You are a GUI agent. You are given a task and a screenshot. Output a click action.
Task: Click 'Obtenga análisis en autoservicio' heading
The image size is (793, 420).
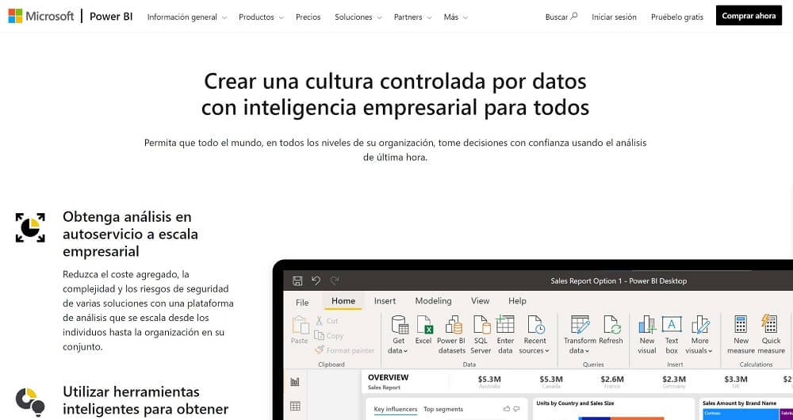click(x=131, y=234)
